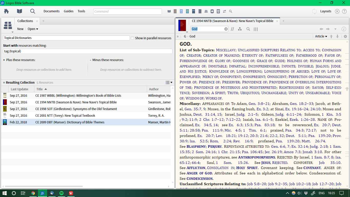Image resolution: width=350 pixels, height=197 pixels.
Task: Click the sync status circular icon
Action: pyautogui.click(x=314, y=11)
